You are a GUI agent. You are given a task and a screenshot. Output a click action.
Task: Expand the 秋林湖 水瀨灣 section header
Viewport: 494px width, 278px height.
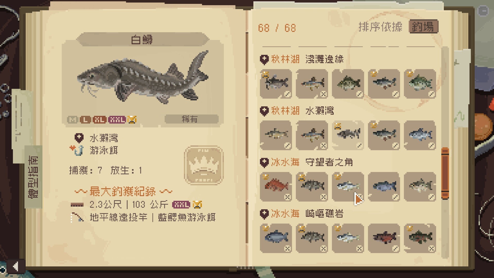pyautogui.click(x=297, y=111)
